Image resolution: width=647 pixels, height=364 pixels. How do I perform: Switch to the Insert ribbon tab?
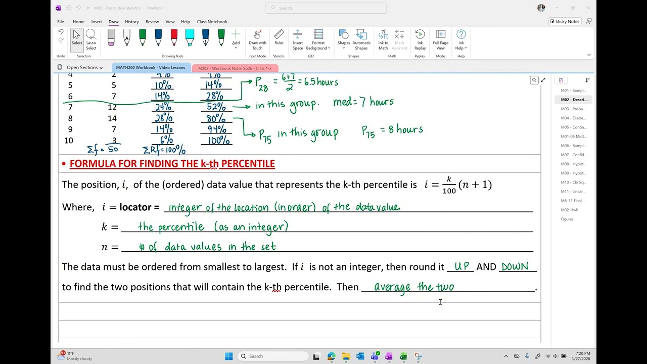tap(97, 22)
